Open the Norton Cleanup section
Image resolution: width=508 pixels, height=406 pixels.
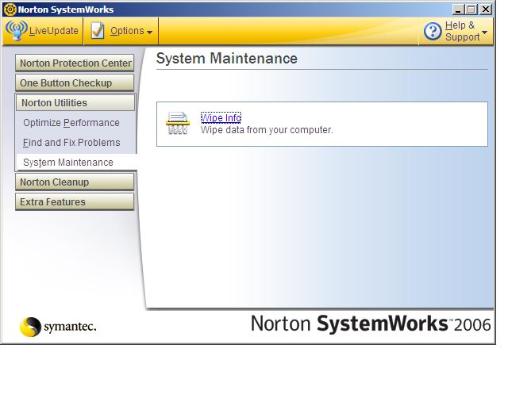pos(75,182)
